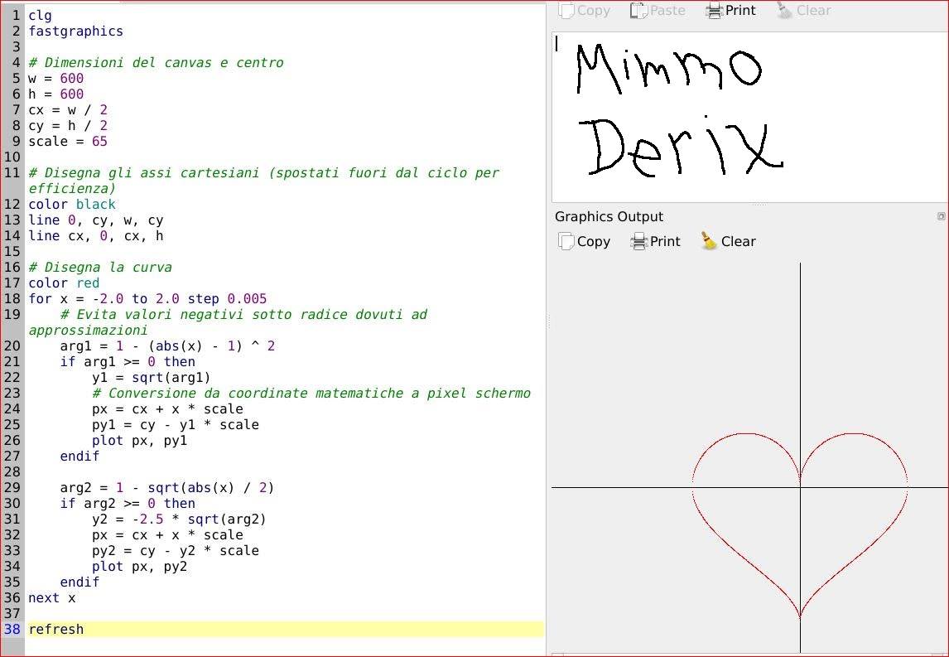Click the 'line 0, cy, w, cy' line
Screen dimensions: 949x657
tap(95, 220)
